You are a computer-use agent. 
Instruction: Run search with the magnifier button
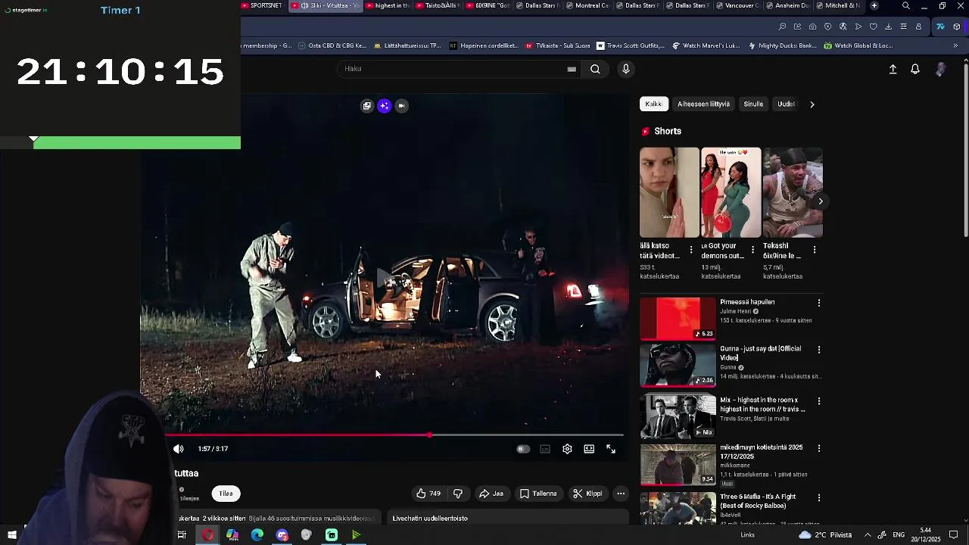click(595, 69)
